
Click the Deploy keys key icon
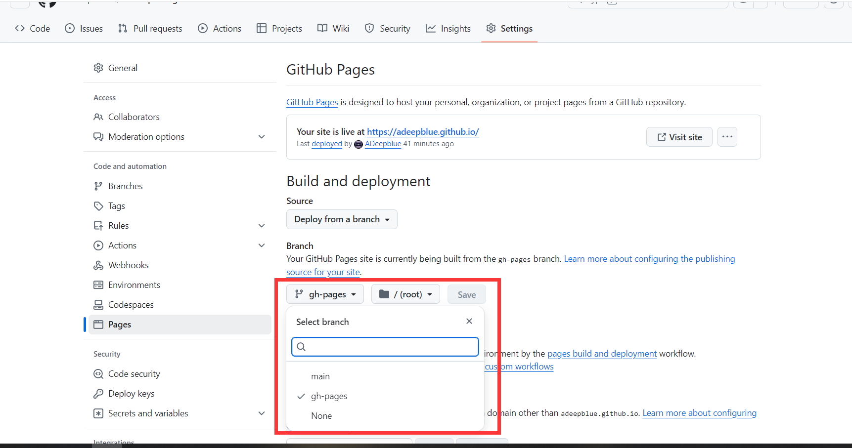(x=98, y=394)
